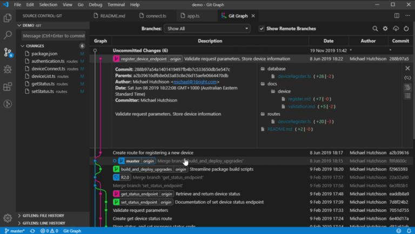Open errors and warnings status indicator
The height and width of the screenshot is (234, 415).
(49, 231)
